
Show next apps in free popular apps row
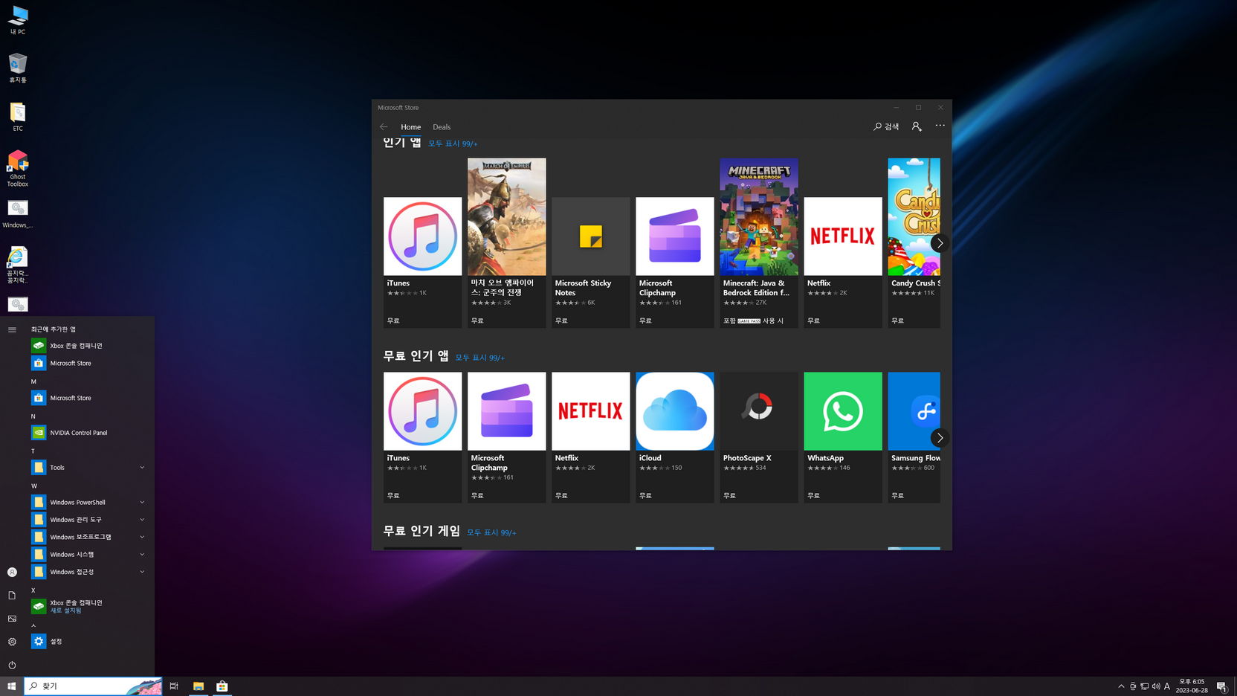[x=940, y=438]
